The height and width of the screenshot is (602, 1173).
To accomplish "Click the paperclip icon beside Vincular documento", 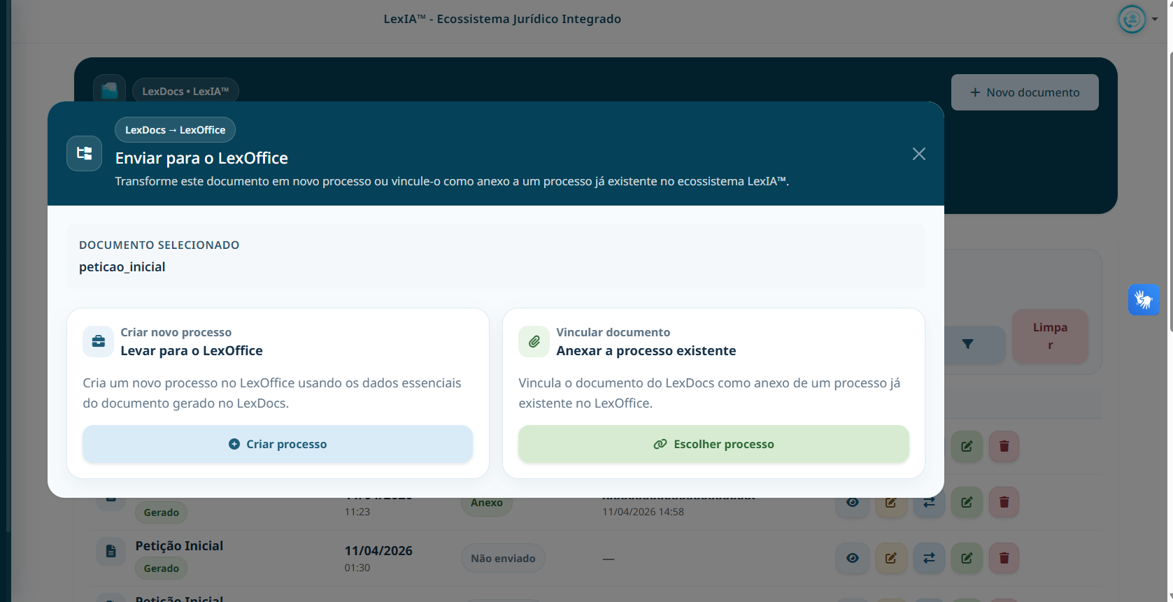I will pos(534,342).
